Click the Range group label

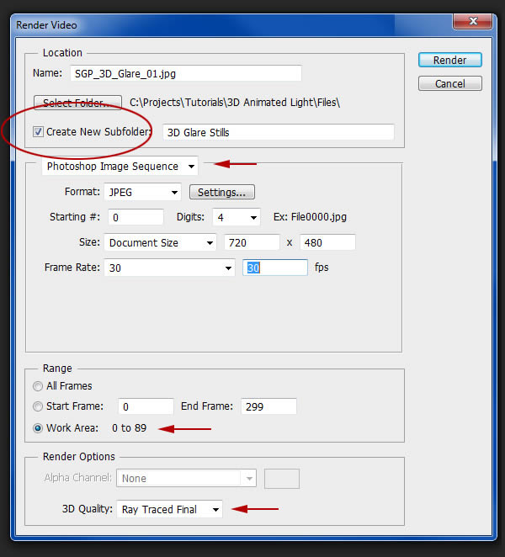[x=57, y=369]
